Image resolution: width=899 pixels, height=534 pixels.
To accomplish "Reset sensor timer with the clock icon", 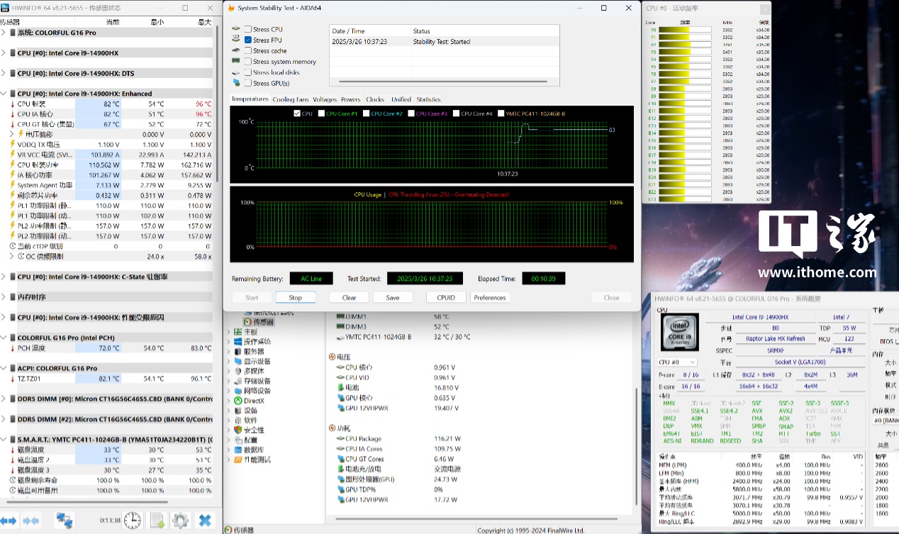I will coord(132,521).
